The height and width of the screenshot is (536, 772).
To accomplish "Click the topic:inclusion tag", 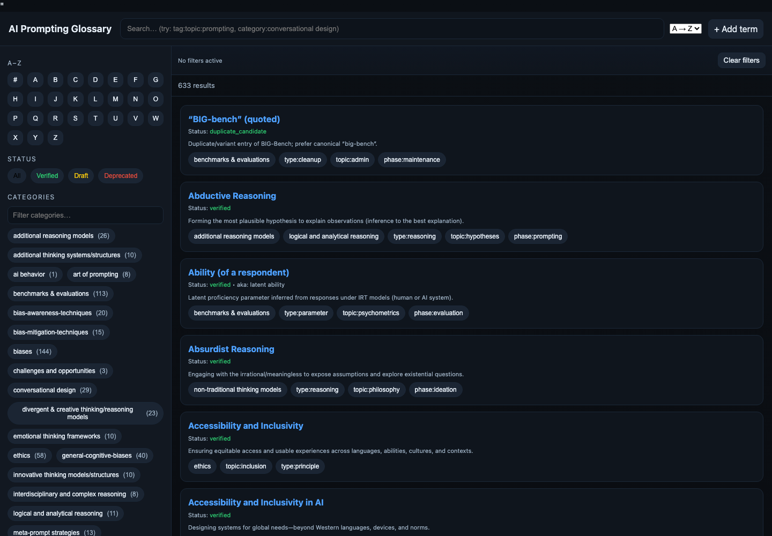I will [246, 466].
